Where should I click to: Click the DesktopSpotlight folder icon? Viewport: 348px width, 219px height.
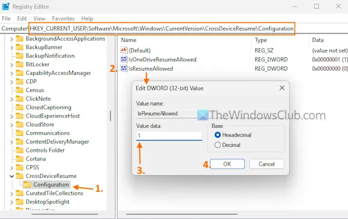[x=20, y=202]
